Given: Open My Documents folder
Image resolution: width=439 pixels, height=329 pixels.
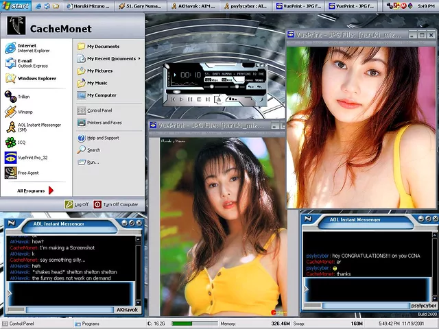Looking at the screenshot, I should click(103, 47).
